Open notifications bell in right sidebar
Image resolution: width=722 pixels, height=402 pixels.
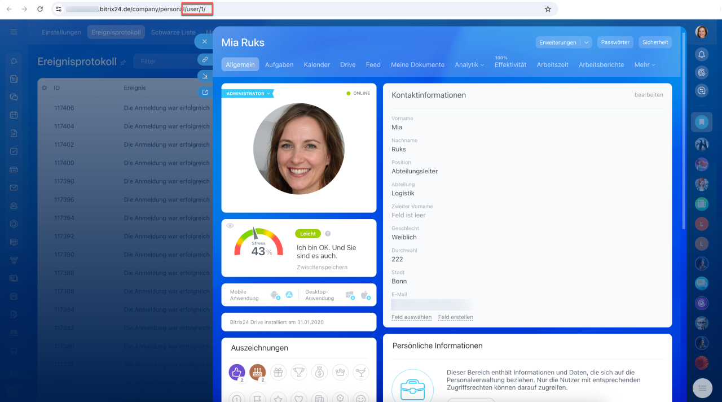click(702, 54)
